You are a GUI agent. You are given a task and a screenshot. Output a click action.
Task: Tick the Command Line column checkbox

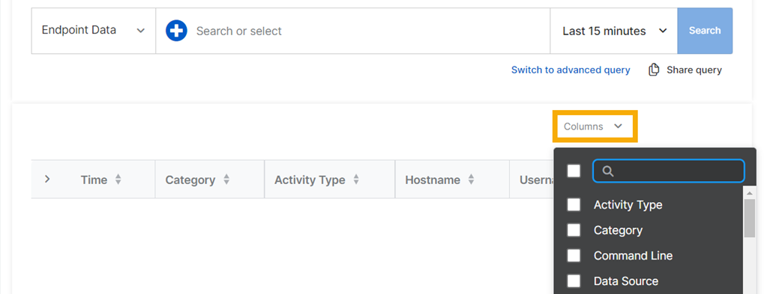tap(574, 256)
